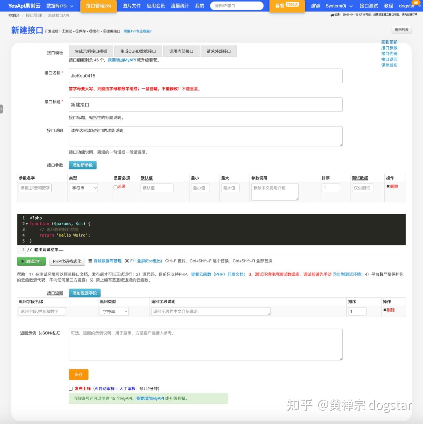Open the parameter type 字符串 dropdown
Viewport: 423px width, 424px height.
point(84,188)
